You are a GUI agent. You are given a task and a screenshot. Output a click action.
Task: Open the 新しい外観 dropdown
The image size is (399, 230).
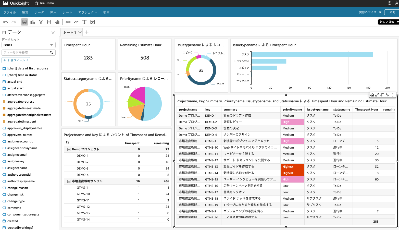(389, 22)
